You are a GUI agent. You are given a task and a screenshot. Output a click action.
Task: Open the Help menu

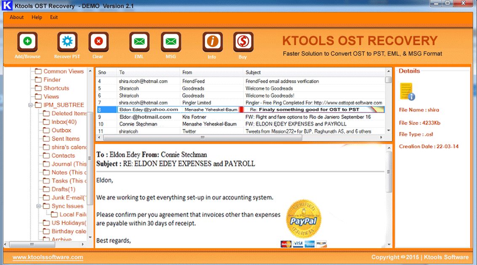point(37,17)
